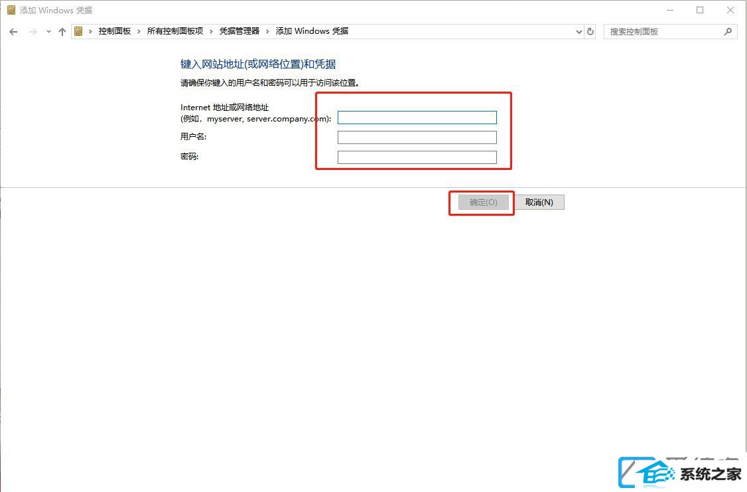The height and width of the screenshot is (492, 747).
Task: Go back with the left arrow
Action: click(x=13, y=32)
